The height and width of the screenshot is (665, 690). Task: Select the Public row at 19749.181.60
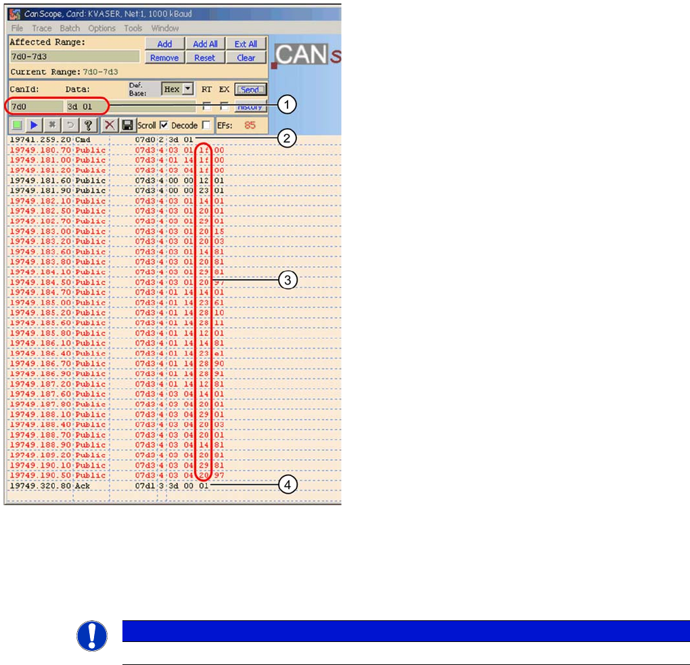(174, 181)
